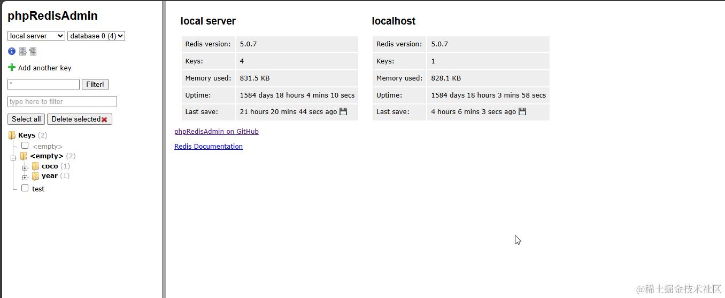Open the local server dropdown

36,36
